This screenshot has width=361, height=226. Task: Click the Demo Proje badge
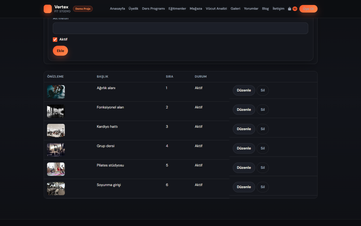coord(83,9)
